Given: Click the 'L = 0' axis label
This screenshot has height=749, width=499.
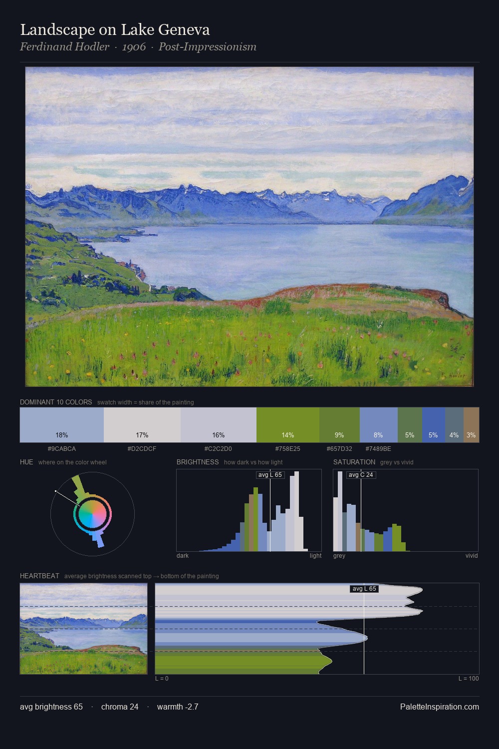Looking at the screenshot, I should (x=162, y=679).
